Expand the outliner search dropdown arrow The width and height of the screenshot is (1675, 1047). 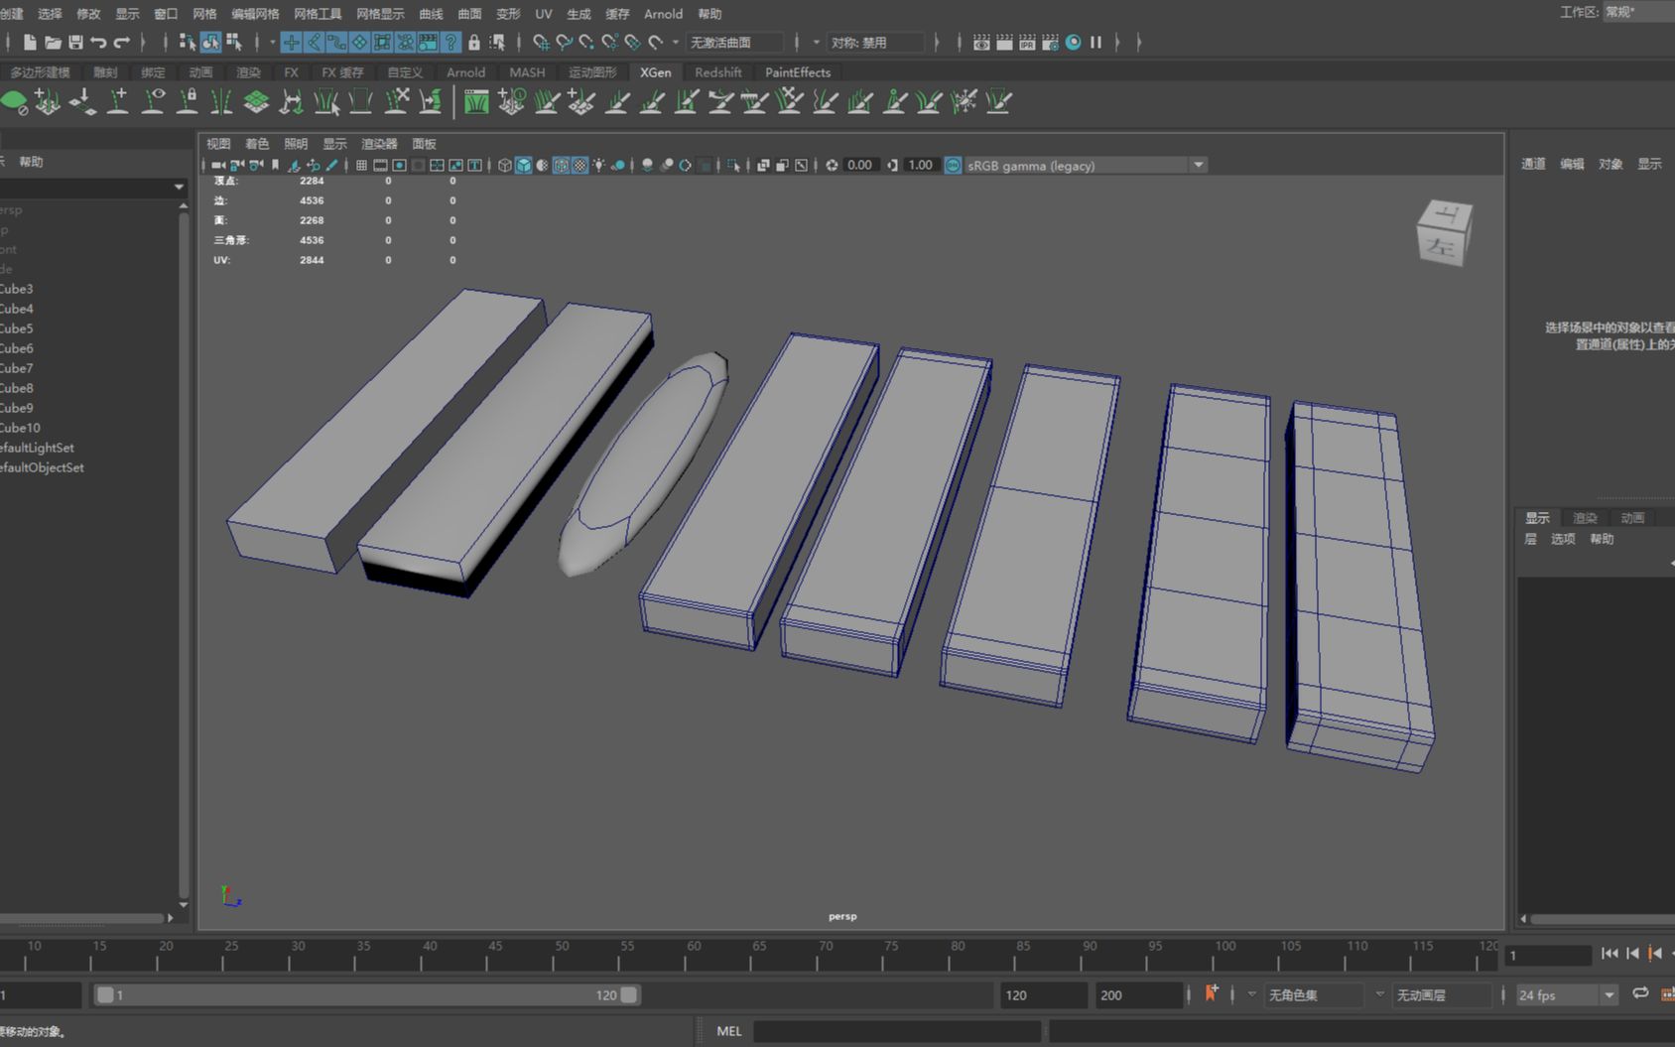click(179, 187)
